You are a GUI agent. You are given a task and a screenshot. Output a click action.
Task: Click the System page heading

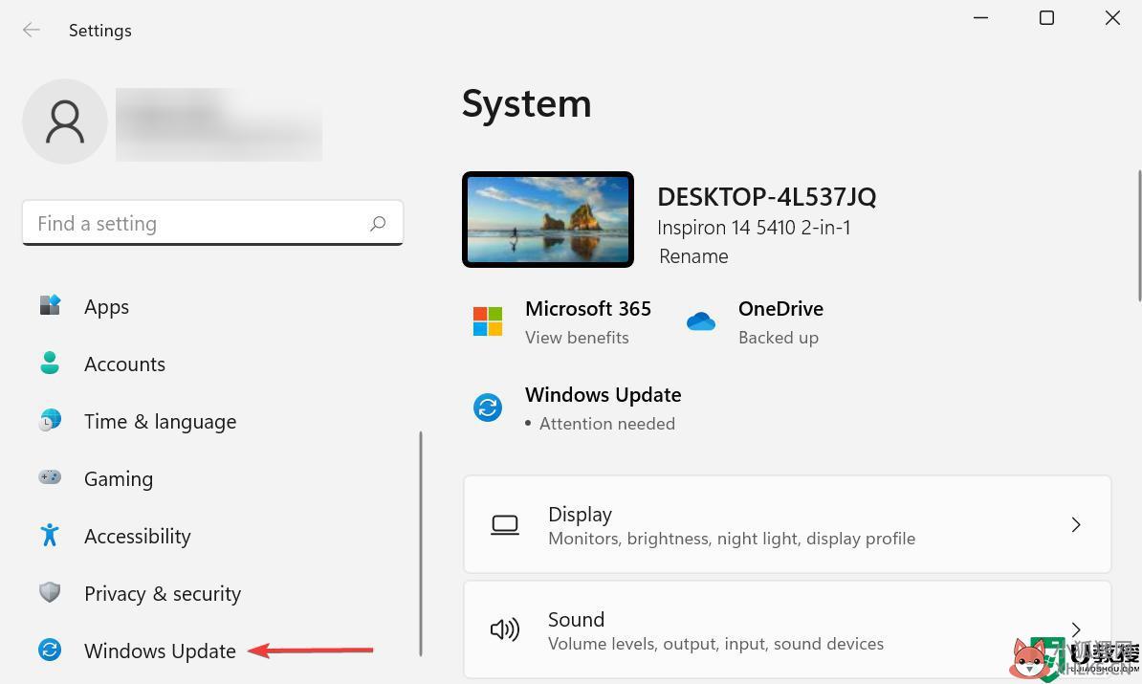coord(527,103)
